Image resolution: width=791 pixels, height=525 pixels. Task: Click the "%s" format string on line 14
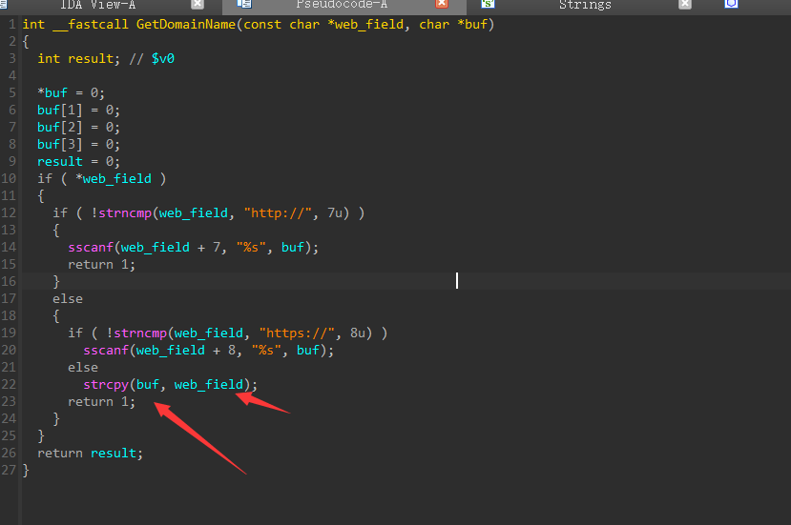tap(251, 247)
